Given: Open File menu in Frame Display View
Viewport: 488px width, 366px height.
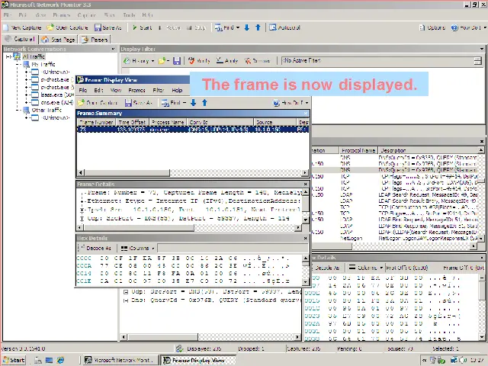Looking at the screenshot, I should pos(83,90).
